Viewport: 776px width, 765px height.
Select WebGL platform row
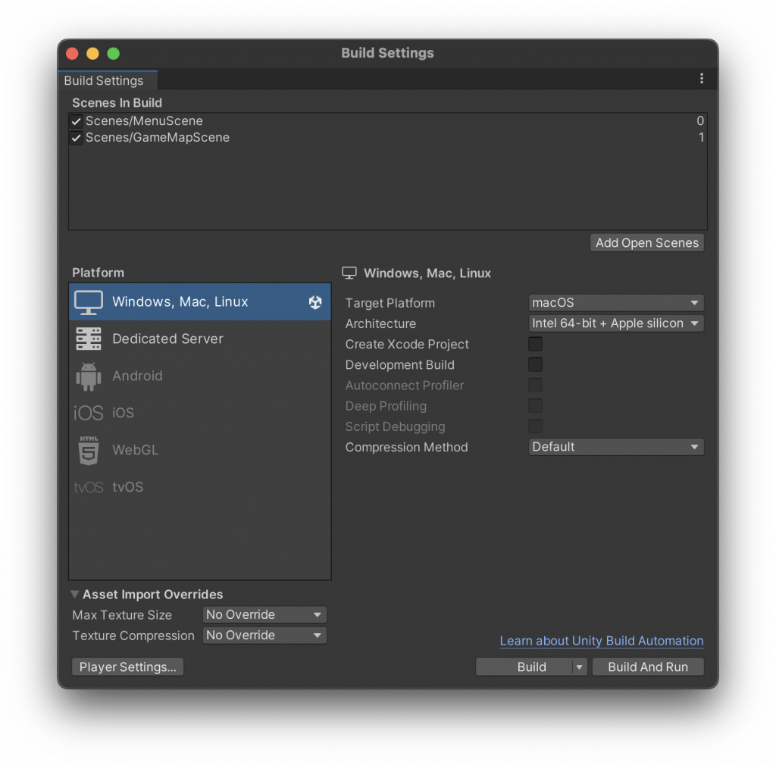pos(200,451)
